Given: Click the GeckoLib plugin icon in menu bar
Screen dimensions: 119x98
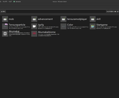Looking at the screenshot, I should coord(14,2).
